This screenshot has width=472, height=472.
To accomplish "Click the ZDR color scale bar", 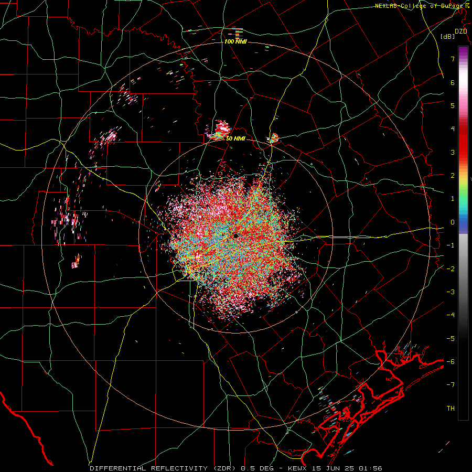I will [x=463, y=233].
